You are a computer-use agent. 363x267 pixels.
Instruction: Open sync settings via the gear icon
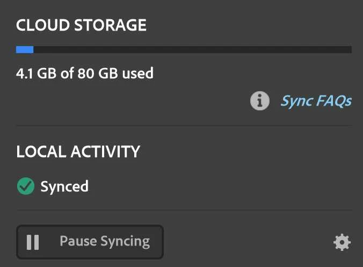point(342,243)
